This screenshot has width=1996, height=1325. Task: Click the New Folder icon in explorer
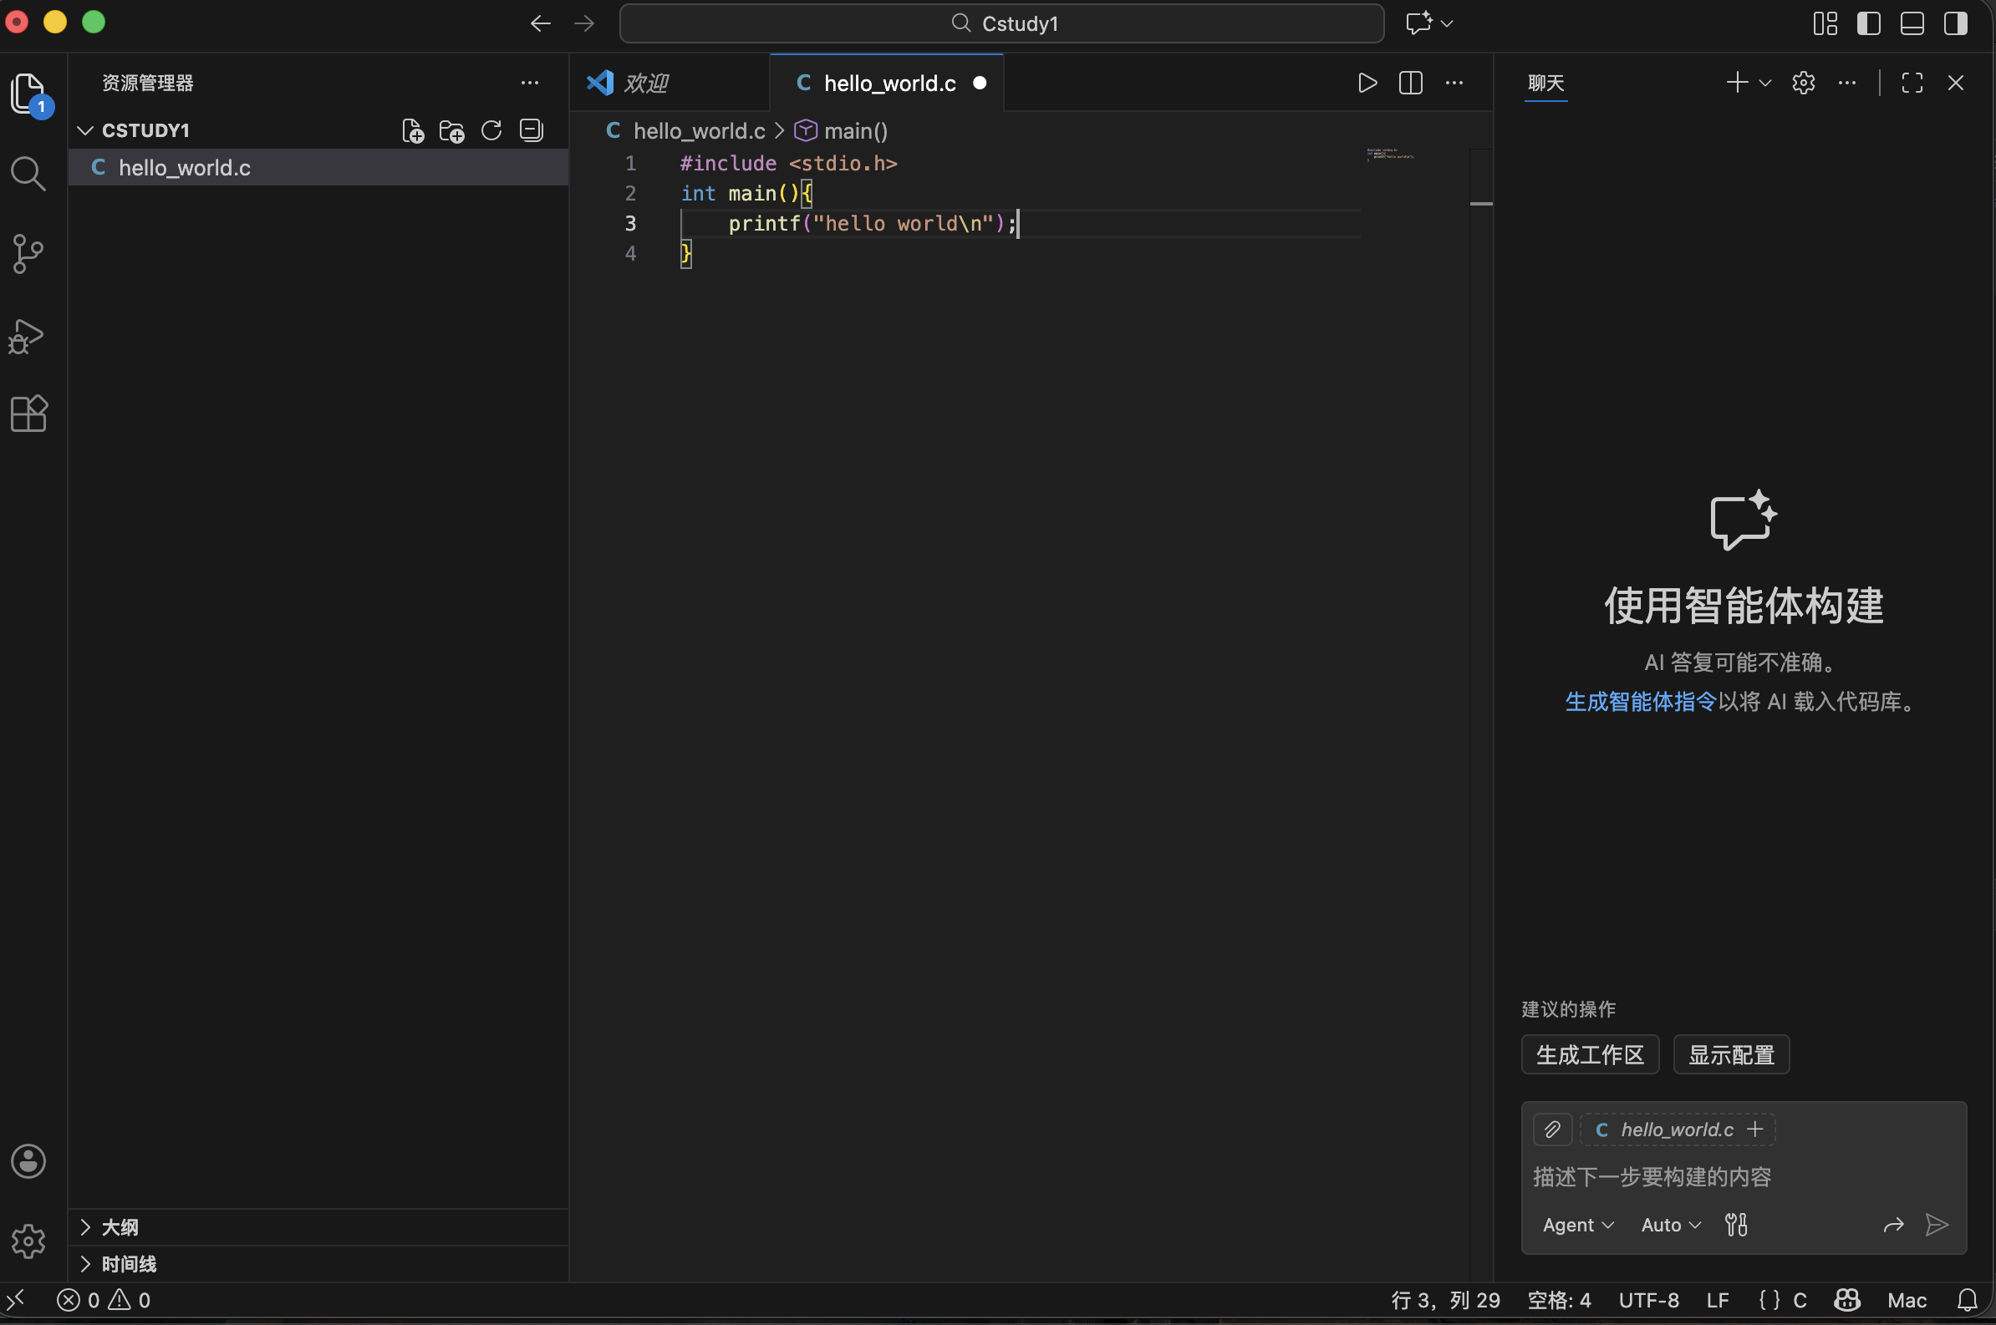coord(452,131)
